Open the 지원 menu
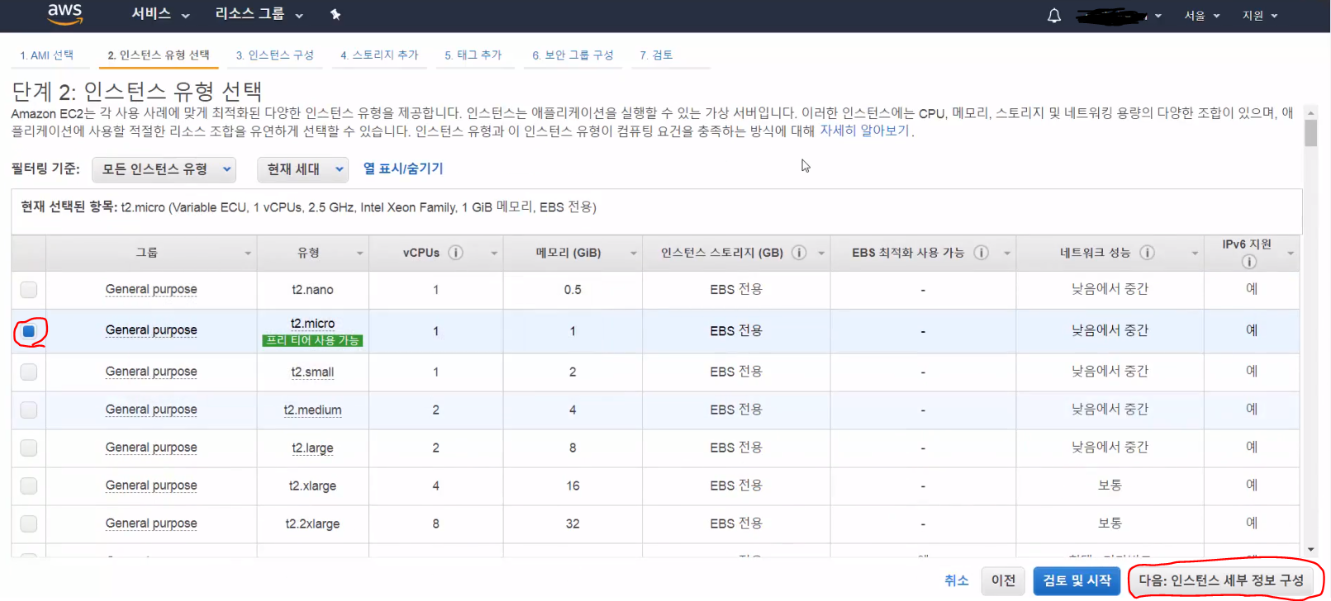1331x601 pixels. [x=1260, y=16]
